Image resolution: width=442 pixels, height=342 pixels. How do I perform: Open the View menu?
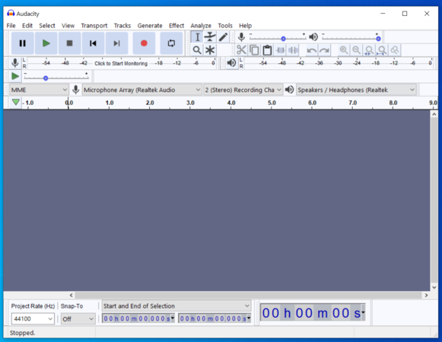[68, 26]
